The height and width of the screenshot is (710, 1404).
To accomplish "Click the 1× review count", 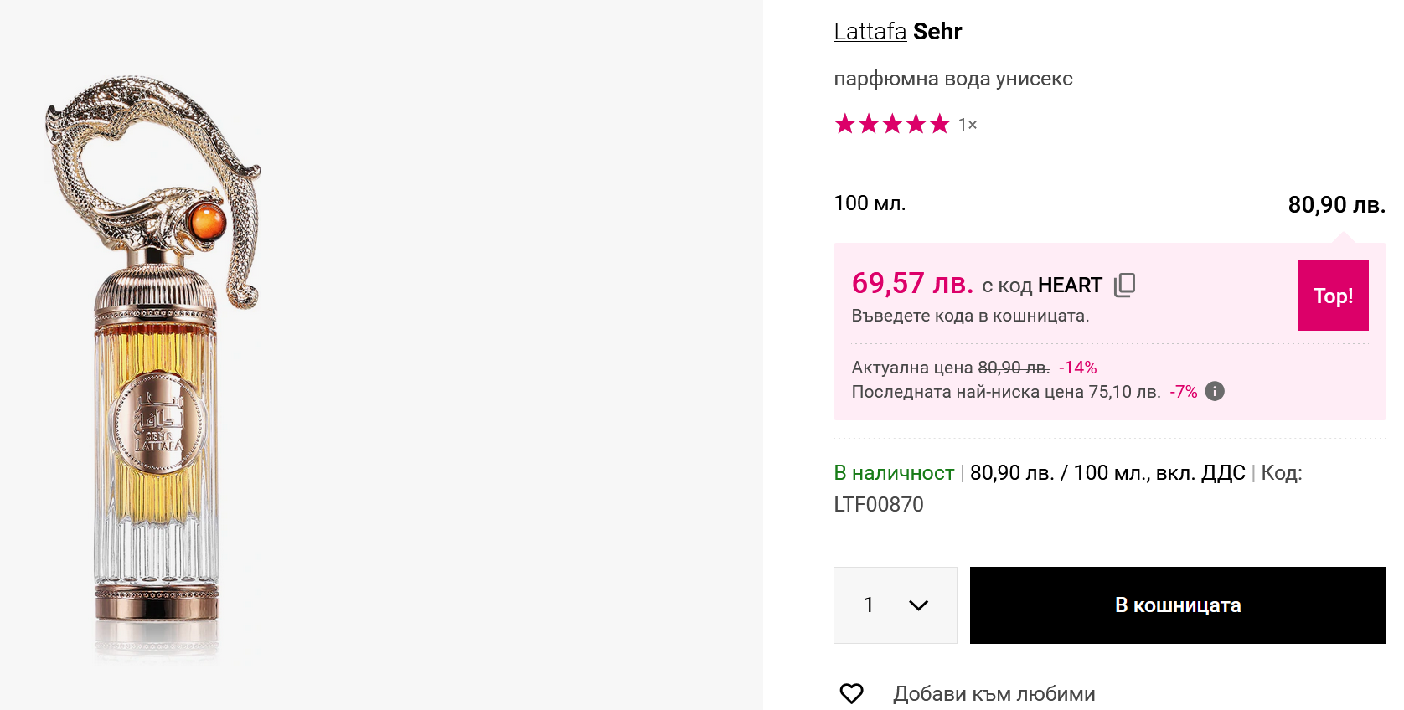I will (x=968, y=125).
